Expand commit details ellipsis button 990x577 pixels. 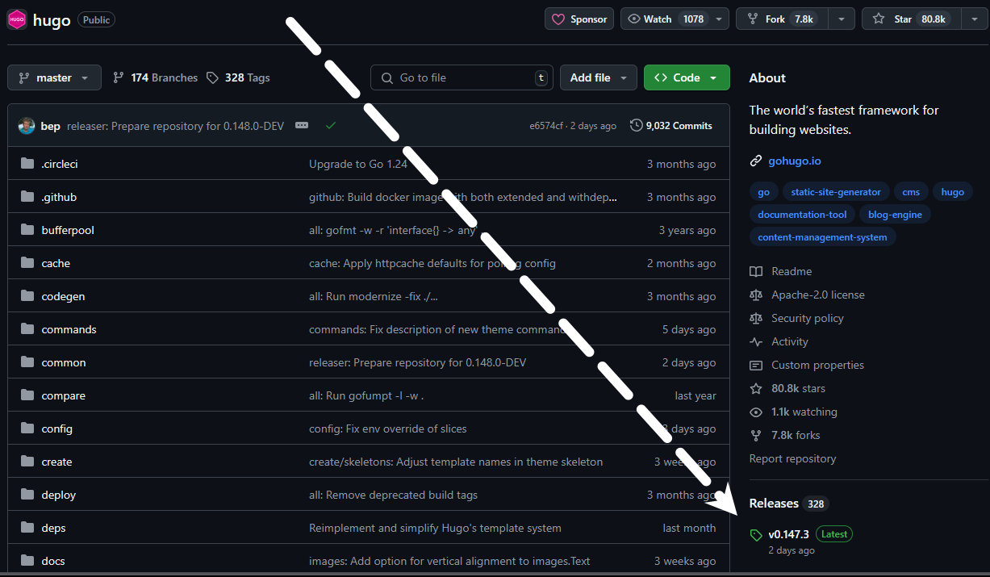pyautogui.click(x=302, y=126)
